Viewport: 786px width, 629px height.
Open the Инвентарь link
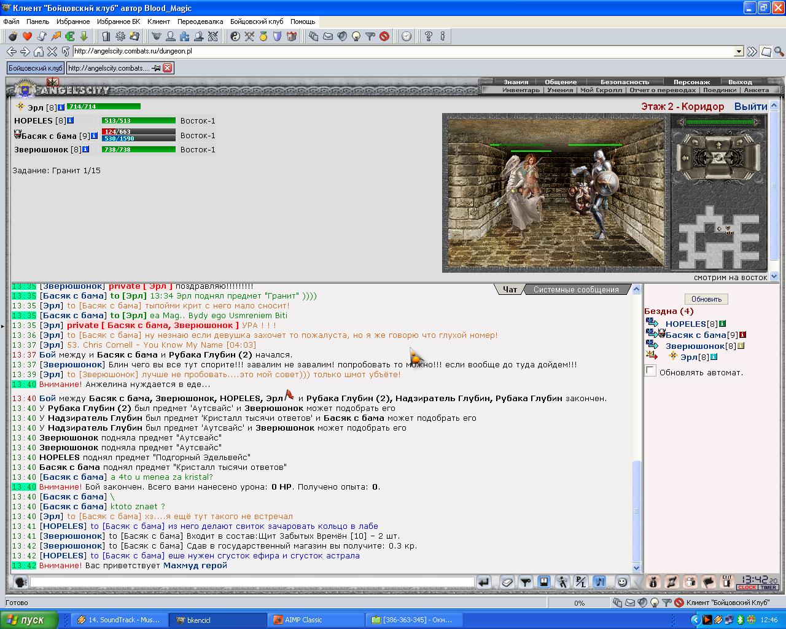pyautogui.click(x=521, y=90)
